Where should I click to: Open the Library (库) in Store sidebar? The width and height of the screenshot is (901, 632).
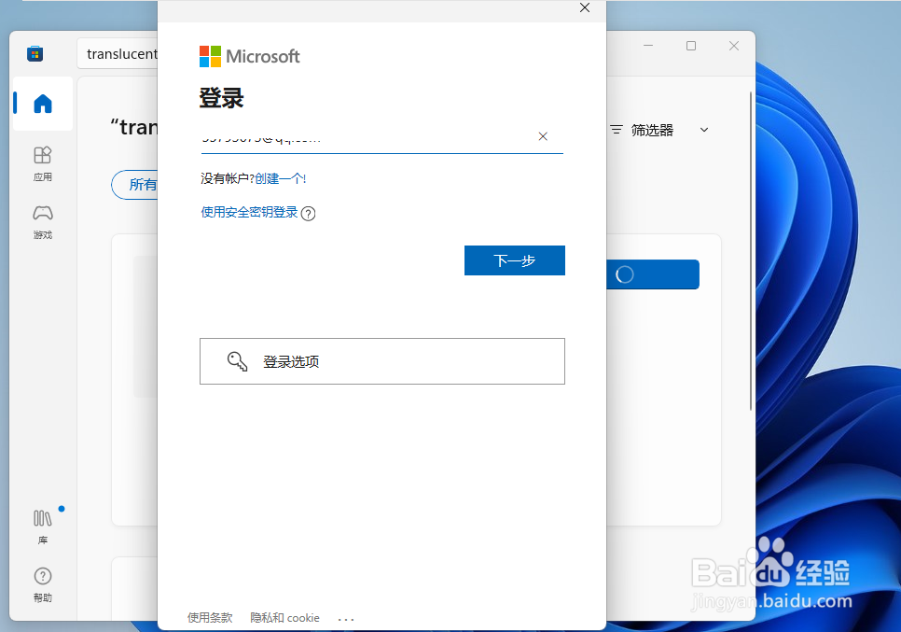(x=43, y=527)
